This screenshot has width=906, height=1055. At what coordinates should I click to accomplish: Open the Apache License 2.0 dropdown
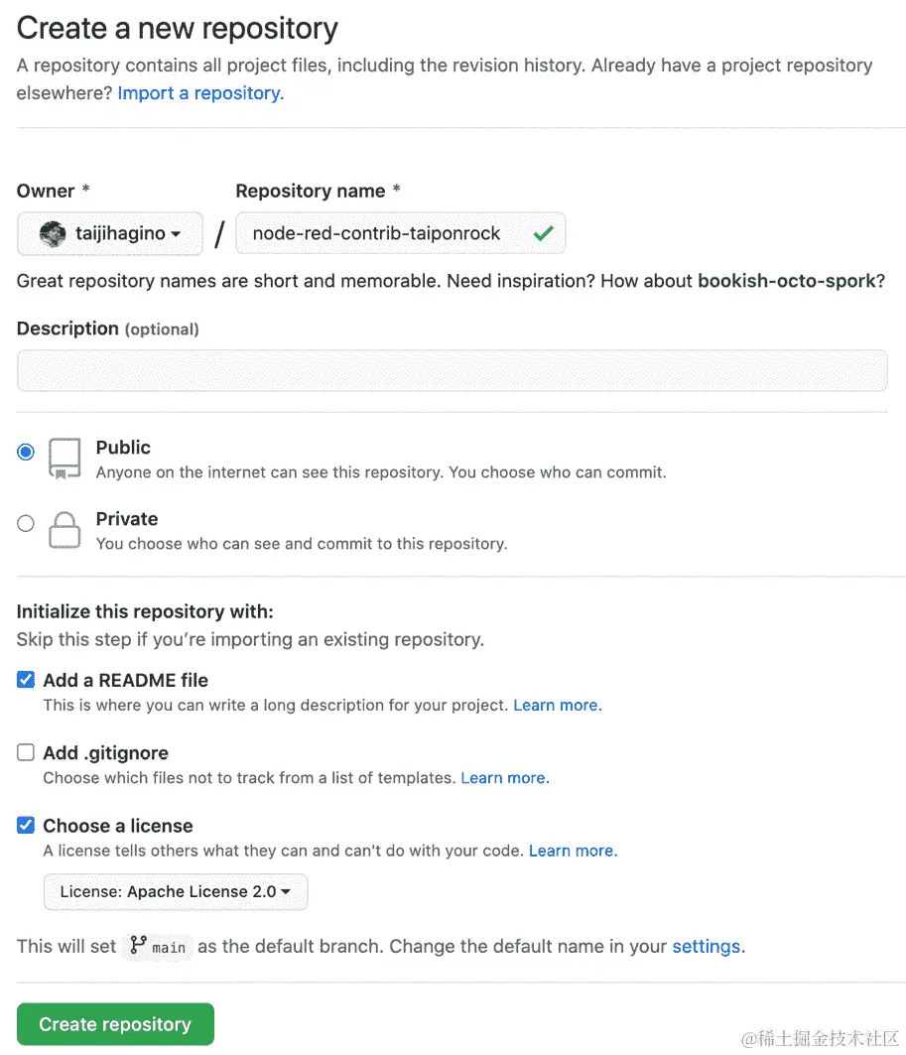[x=176, y=891]
